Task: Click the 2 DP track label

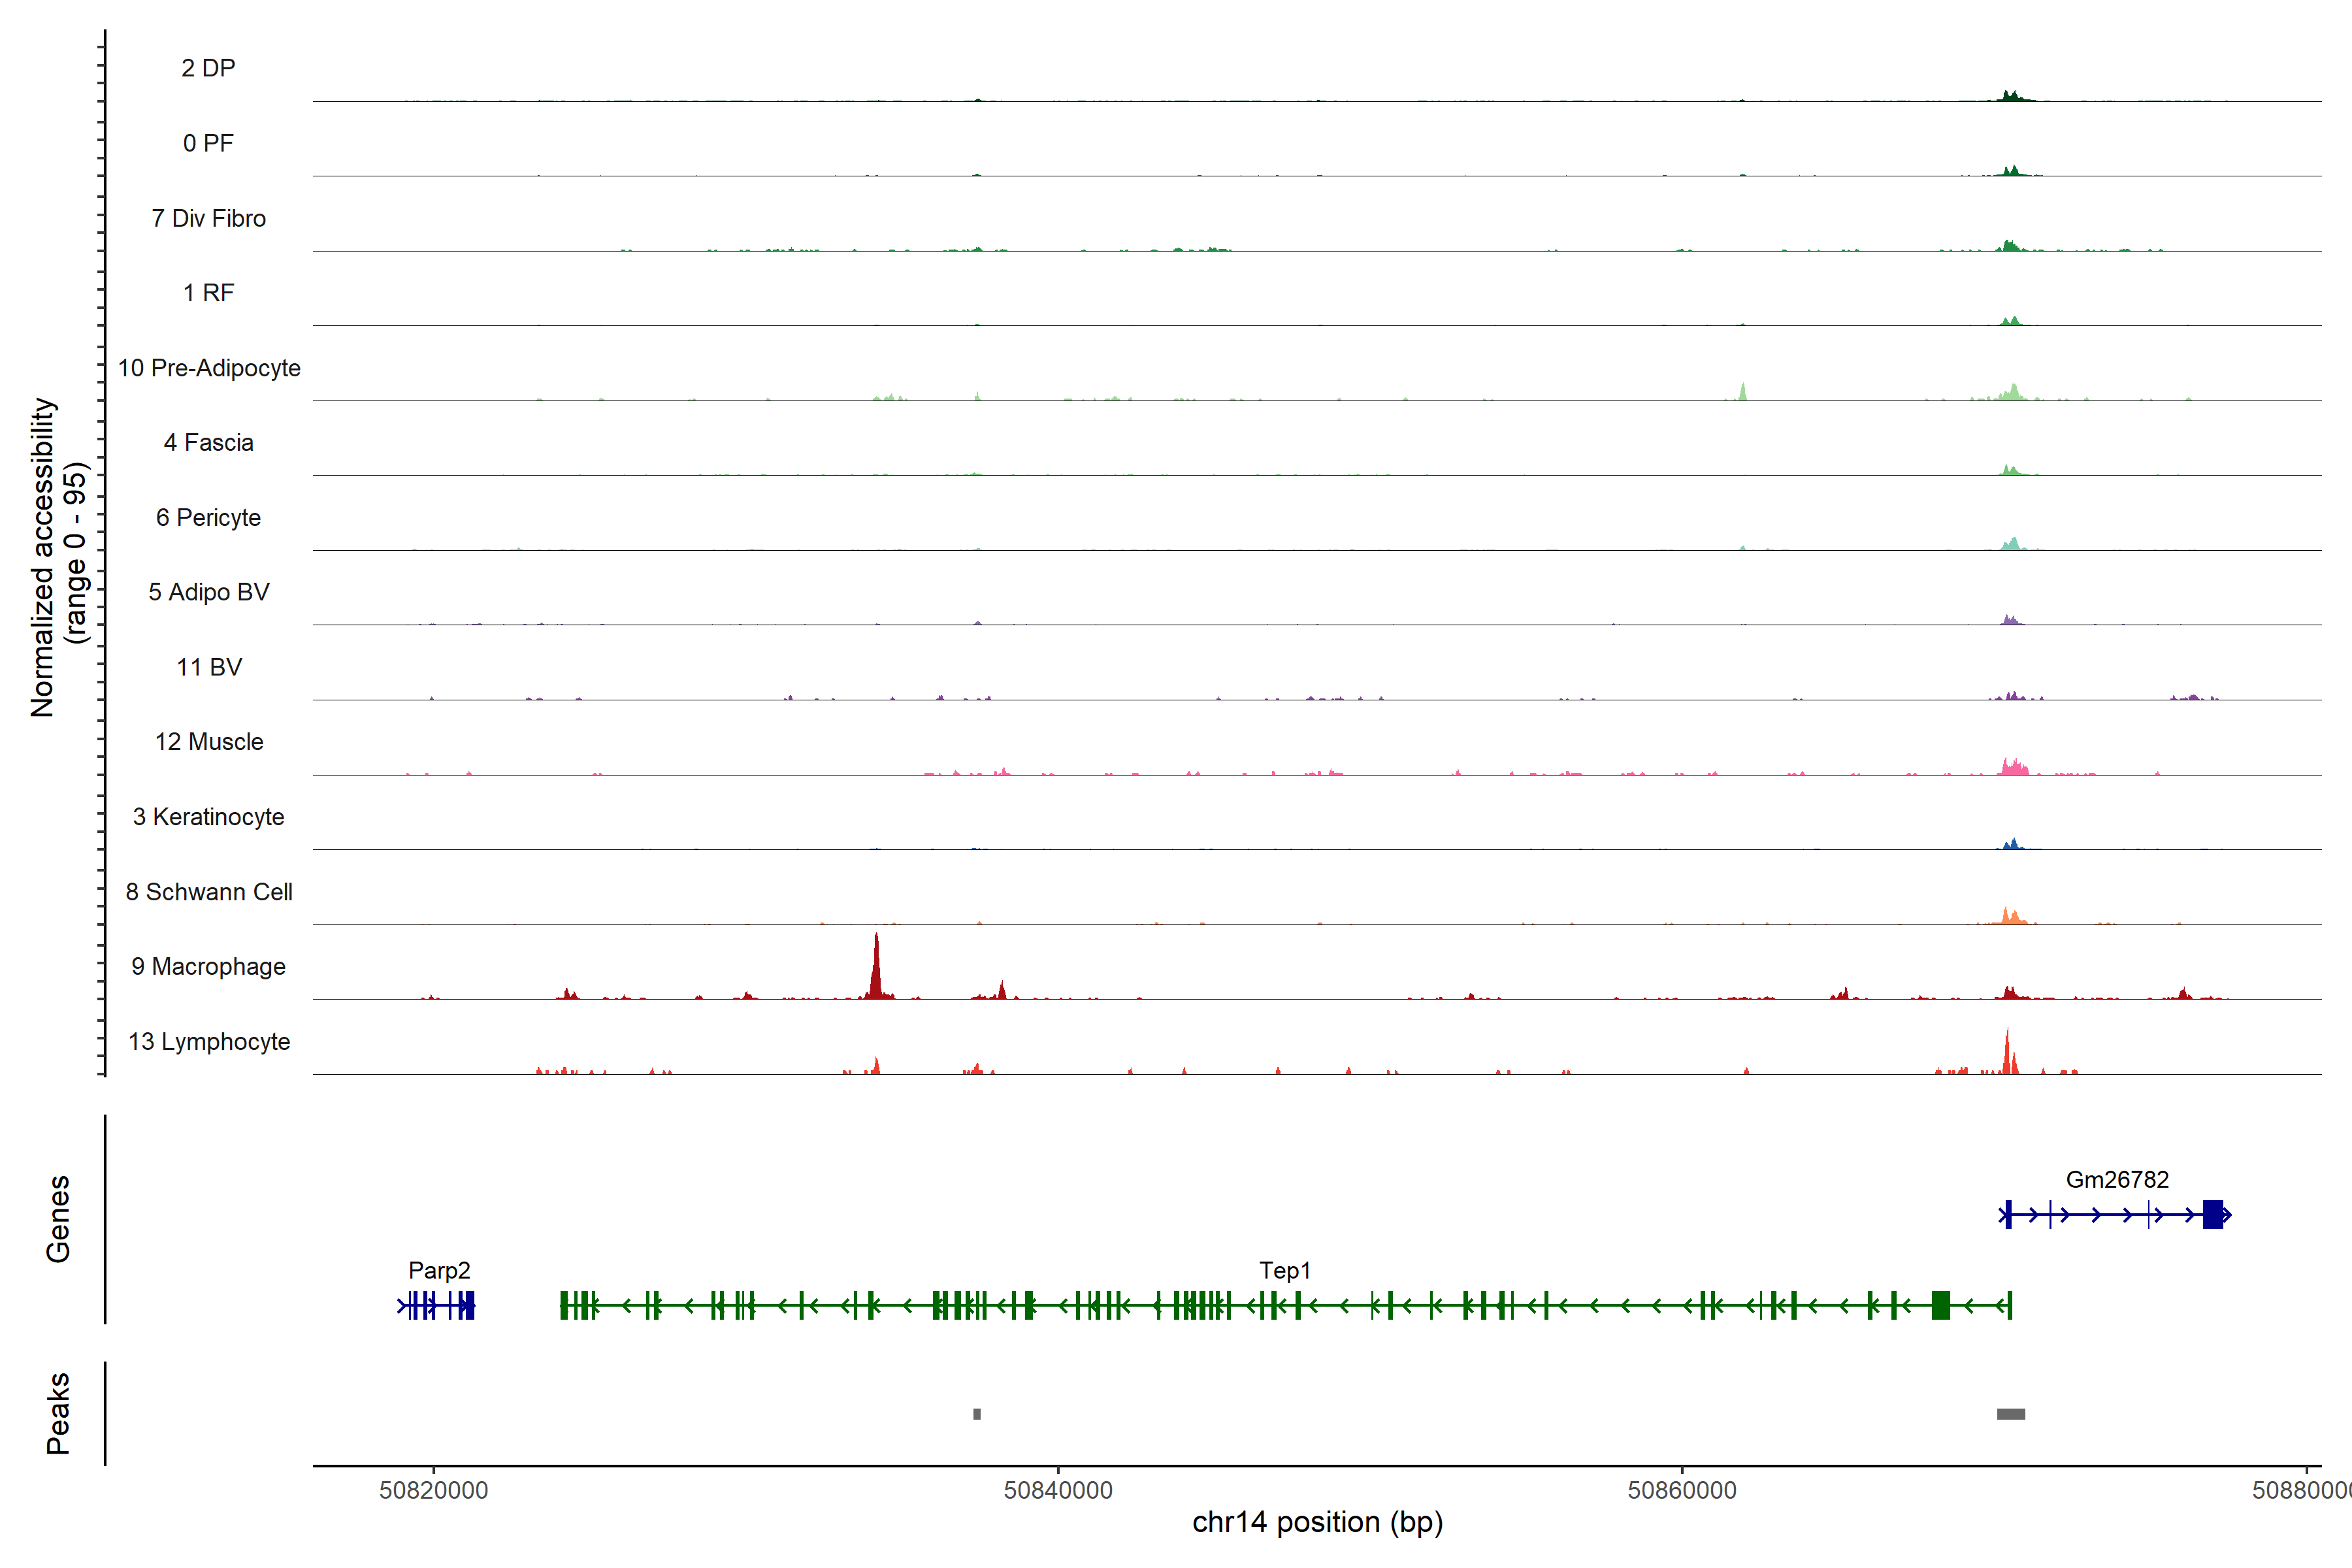Action: pos(208,68)
